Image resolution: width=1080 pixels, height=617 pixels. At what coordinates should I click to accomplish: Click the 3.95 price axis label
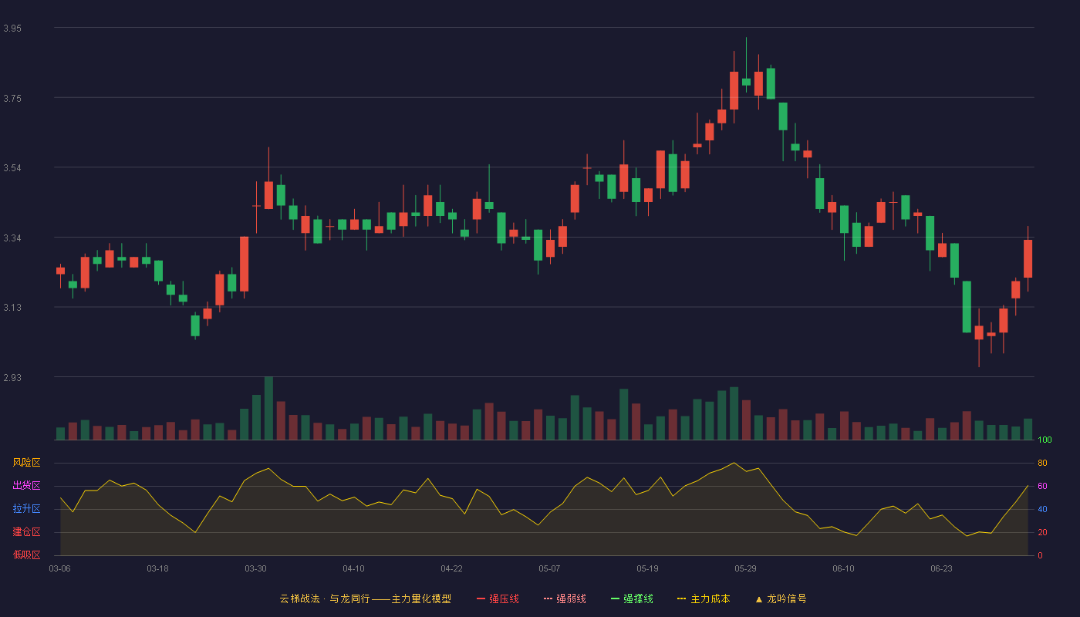click(x=12, y=29)
